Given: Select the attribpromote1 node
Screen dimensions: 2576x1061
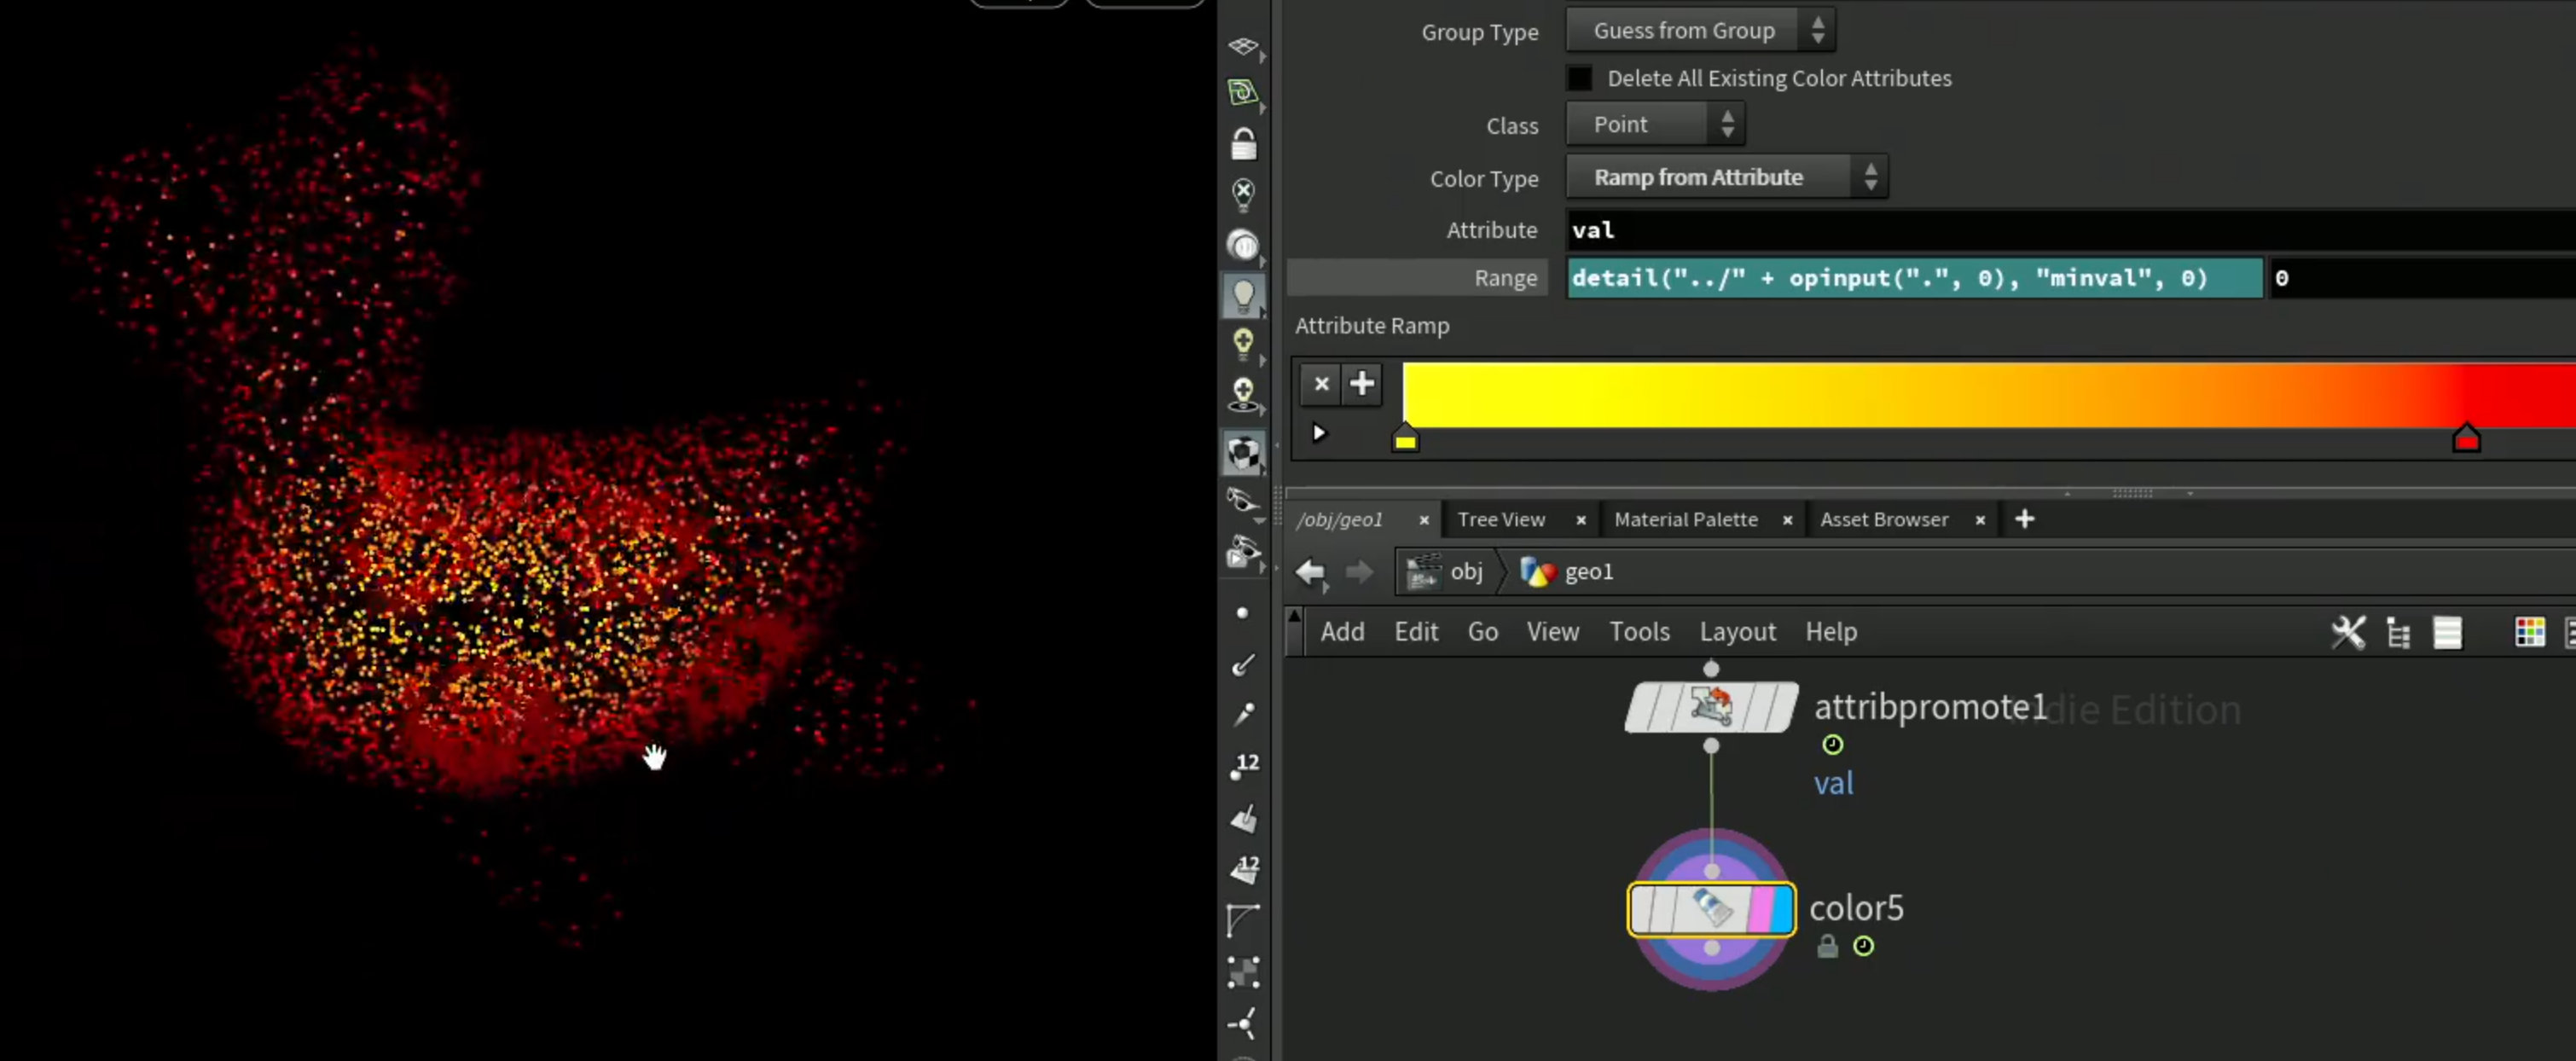Looking at the screenshot, I should click(1711, 707).
